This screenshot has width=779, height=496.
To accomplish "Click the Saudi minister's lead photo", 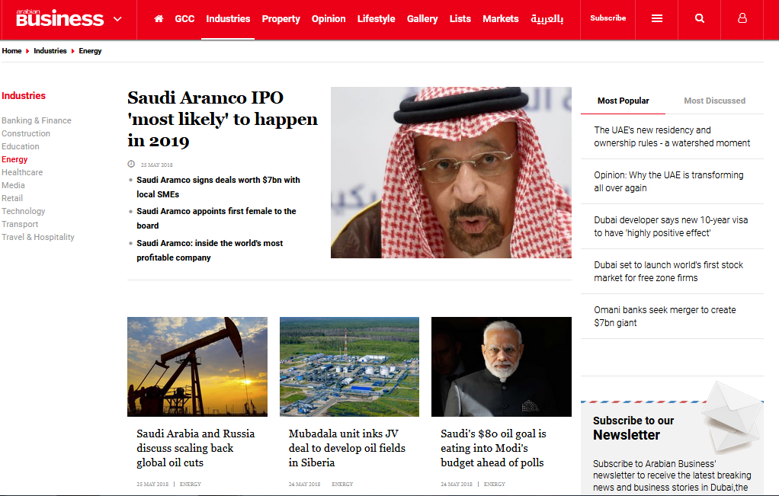I will coord(451,172).
